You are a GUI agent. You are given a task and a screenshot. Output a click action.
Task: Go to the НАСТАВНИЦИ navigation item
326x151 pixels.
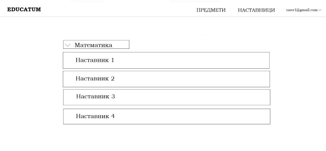[256, 10]
